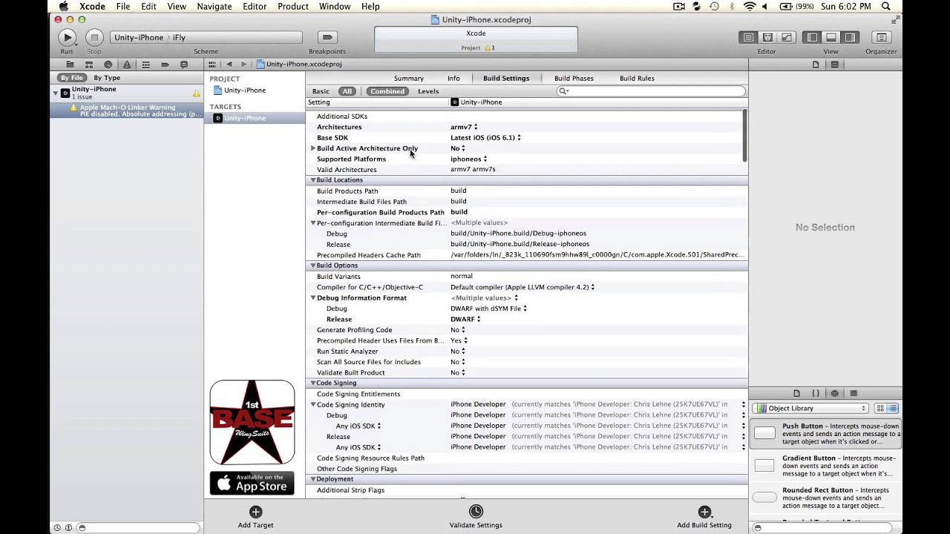Collapse the Build Locations section
The width and height of the screenshot is (950, 534).
click(x=313, y=180)
